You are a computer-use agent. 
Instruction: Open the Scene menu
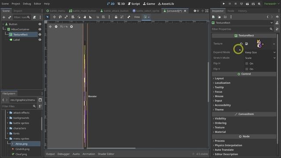5,4
